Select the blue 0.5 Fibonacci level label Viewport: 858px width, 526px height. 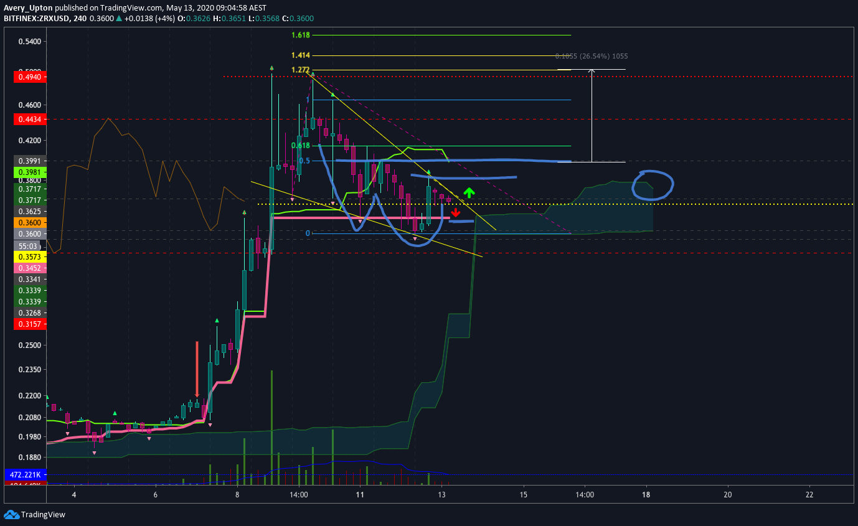click(304, 161)
